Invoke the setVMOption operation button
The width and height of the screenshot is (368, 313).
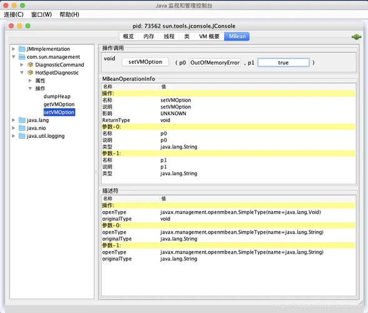(145, 62)
